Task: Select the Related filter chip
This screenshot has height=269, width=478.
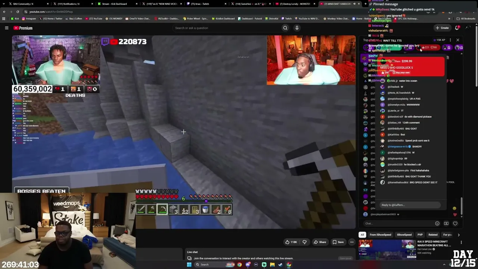Action: 433,235
